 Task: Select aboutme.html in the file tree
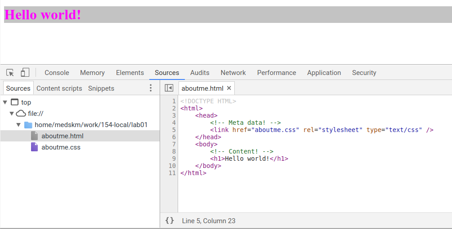[63, 136]
